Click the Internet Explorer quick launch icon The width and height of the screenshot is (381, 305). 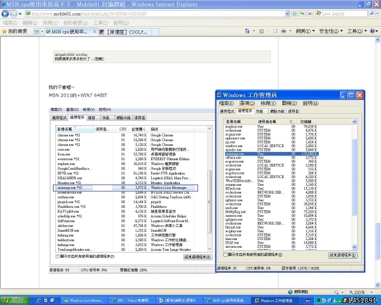tap(39, 301)
